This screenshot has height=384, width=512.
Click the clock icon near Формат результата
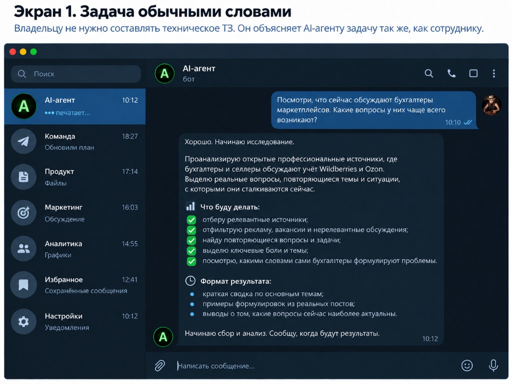point(190,281)
